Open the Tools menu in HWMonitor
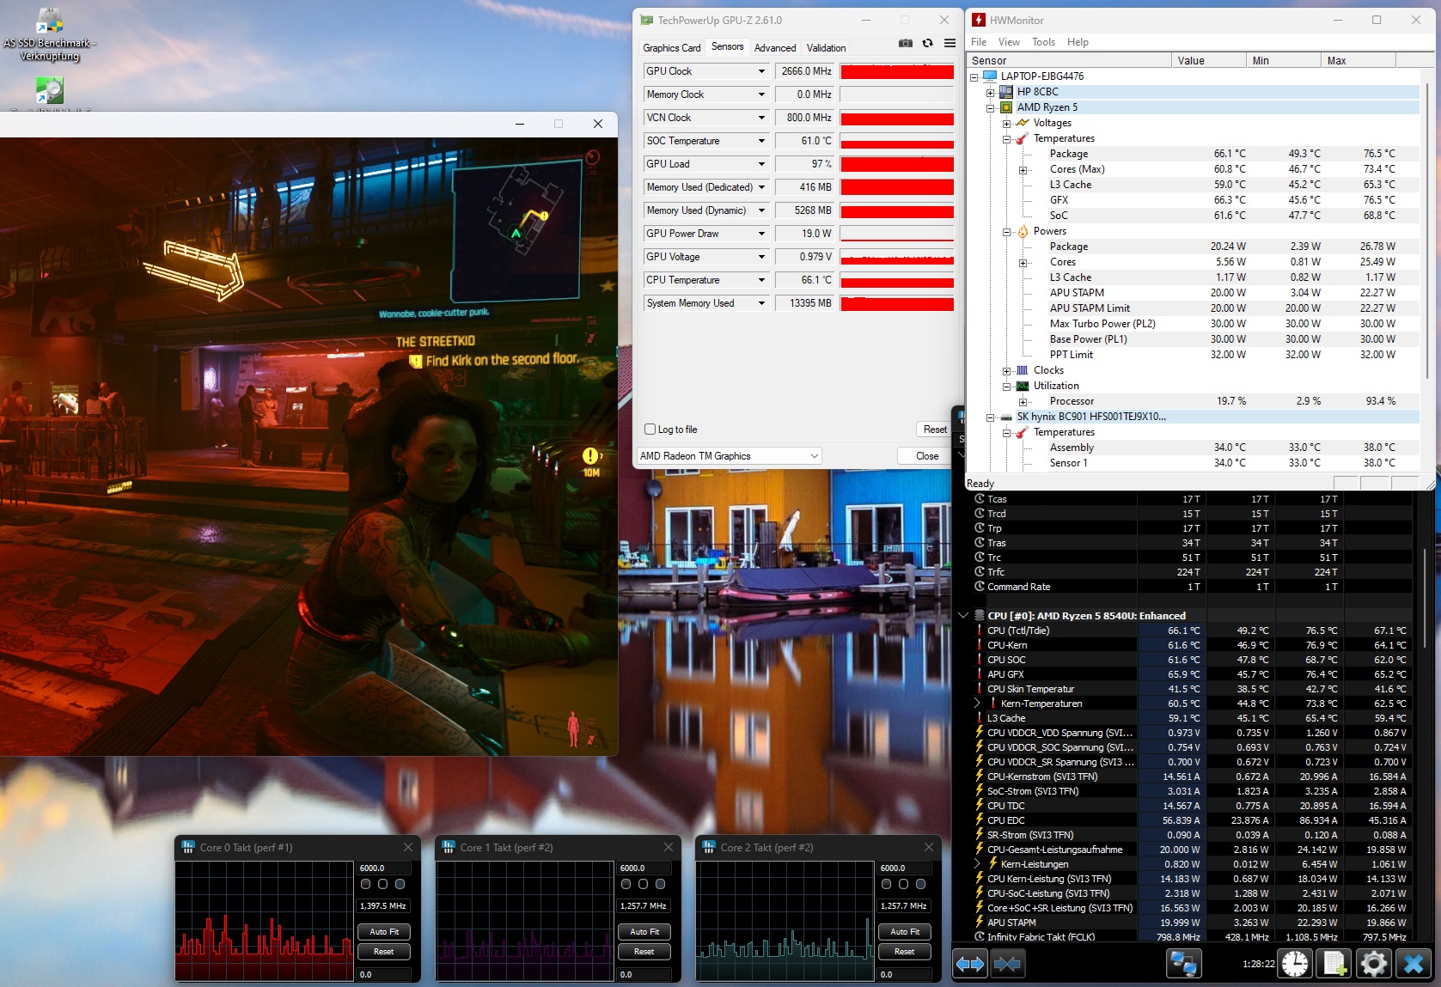The height and width of the screenshot is (987, 1441). (1043, 42)
